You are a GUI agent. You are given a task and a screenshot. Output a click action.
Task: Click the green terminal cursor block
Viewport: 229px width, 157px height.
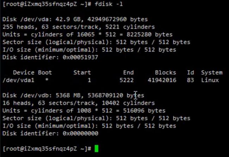point(97,149)
